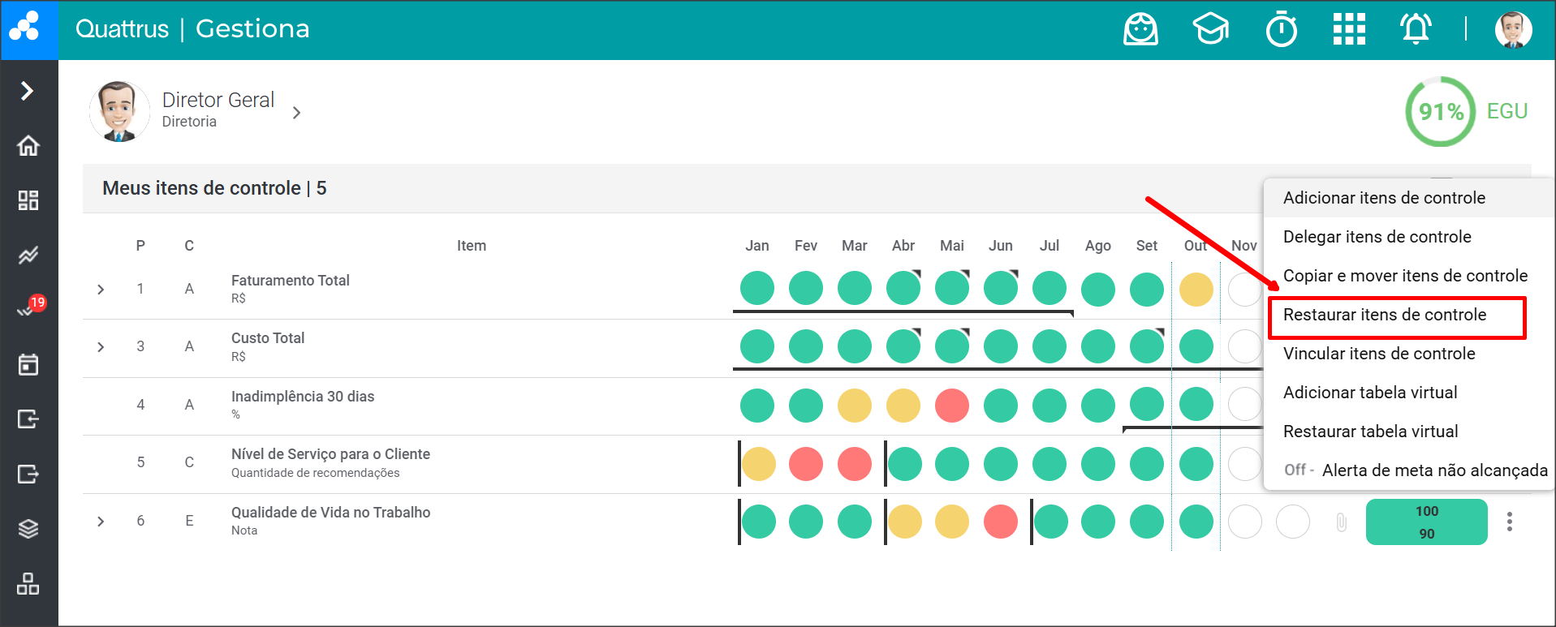1556x627 pixels.
Task: Choose Adicionar tabela virtual from menu
Action: pyautogui.click(x=1369, y=393)
